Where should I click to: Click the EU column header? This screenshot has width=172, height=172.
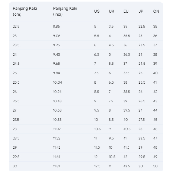[x=126, y=11]
